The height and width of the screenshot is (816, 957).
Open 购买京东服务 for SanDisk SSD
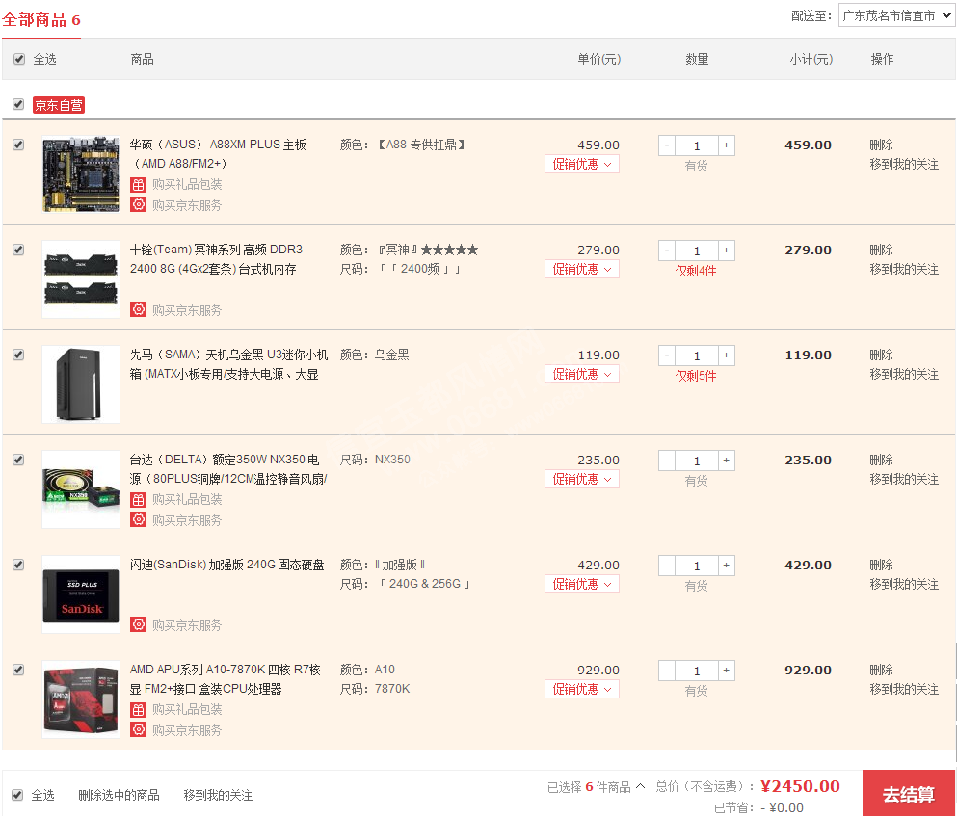pyautogui.click(x=187, y=625)
